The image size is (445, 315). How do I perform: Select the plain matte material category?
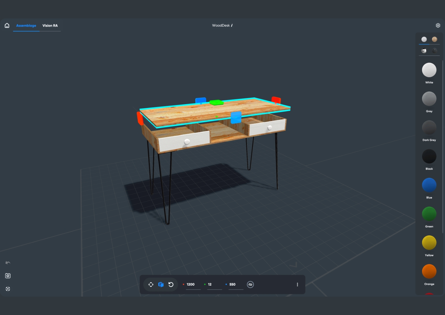tap(424, 39)
